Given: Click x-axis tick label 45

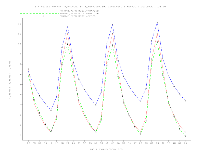Looking at the screenshot, I should (112, 143).
